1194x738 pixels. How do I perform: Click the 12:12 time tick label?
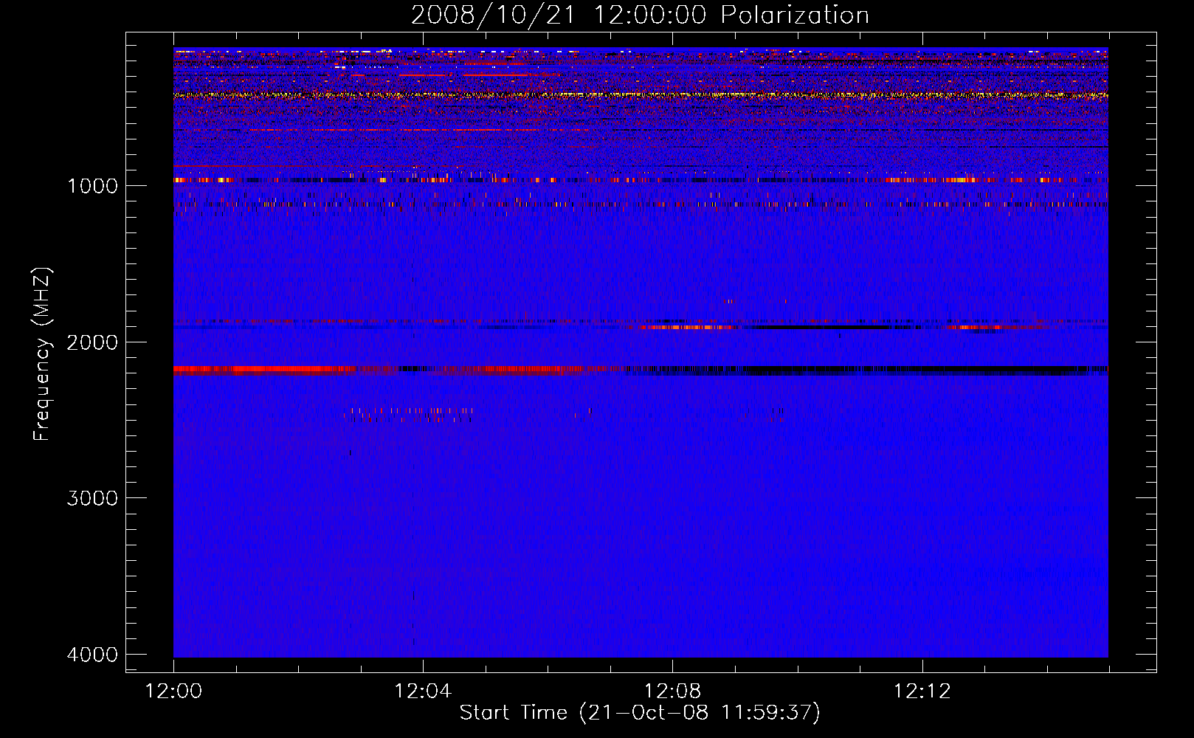point(922,692)
